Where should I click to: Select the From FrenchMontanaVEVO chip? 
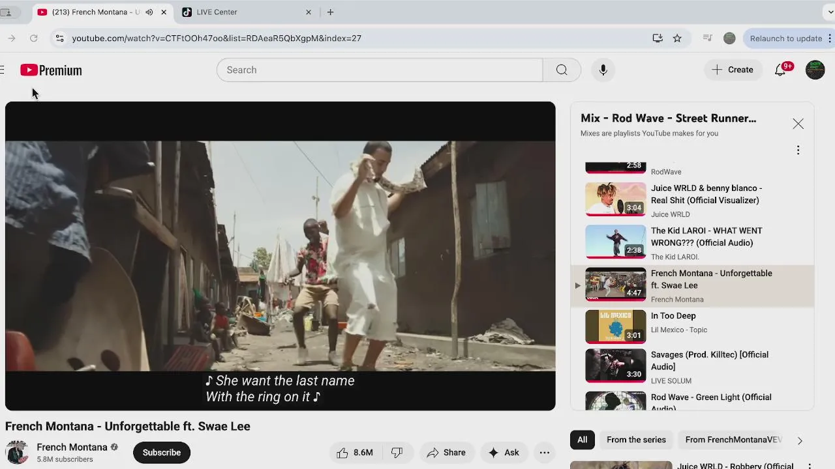(x=733, y=440)
